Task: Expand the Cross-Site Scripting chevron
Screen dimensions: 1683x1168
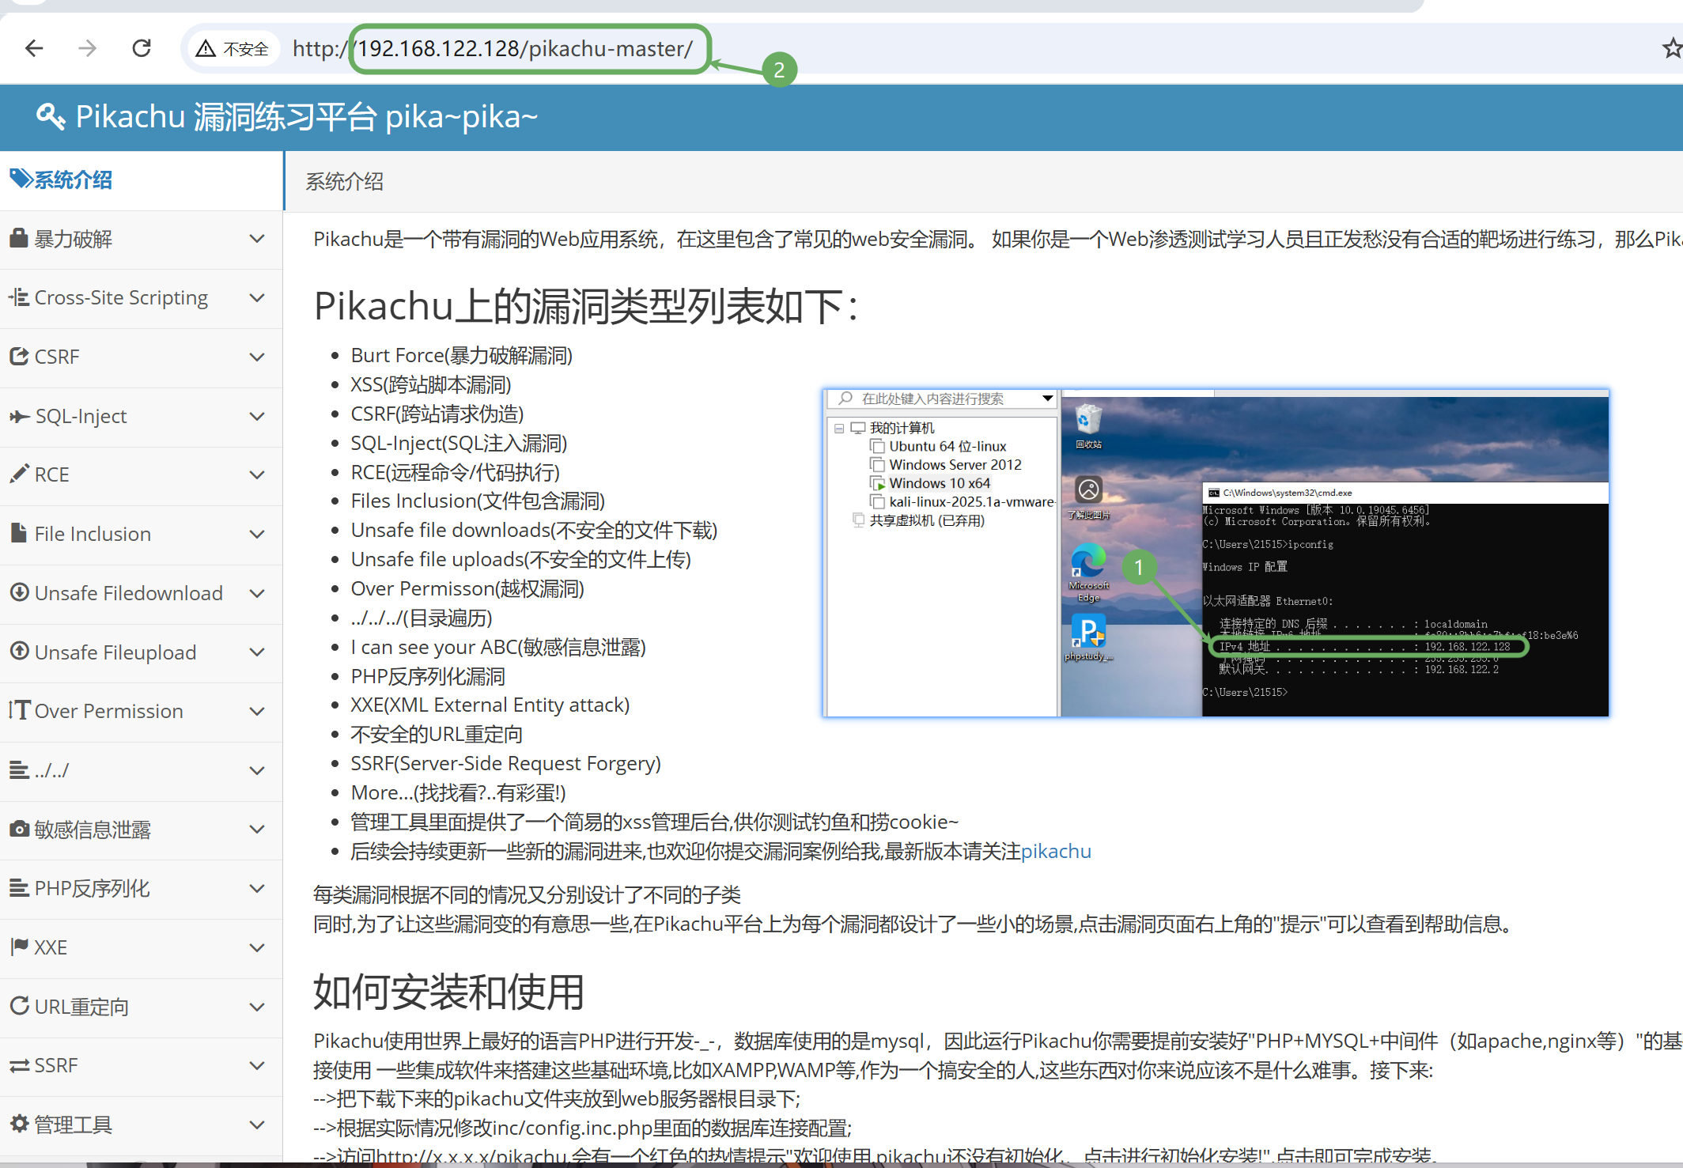Action: [257, 297]
